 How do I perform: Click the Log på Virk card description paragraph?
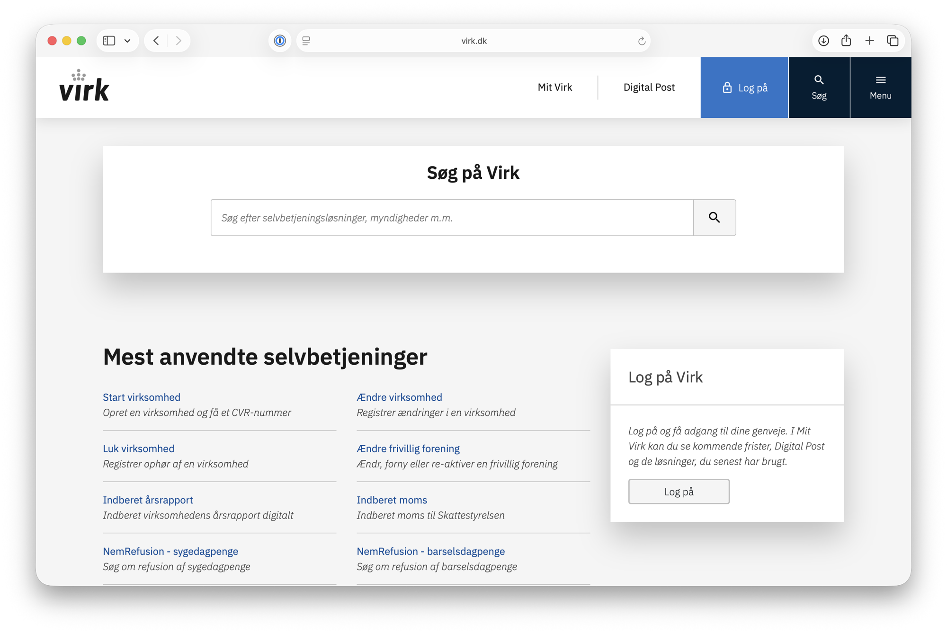(x=726, y=446)
